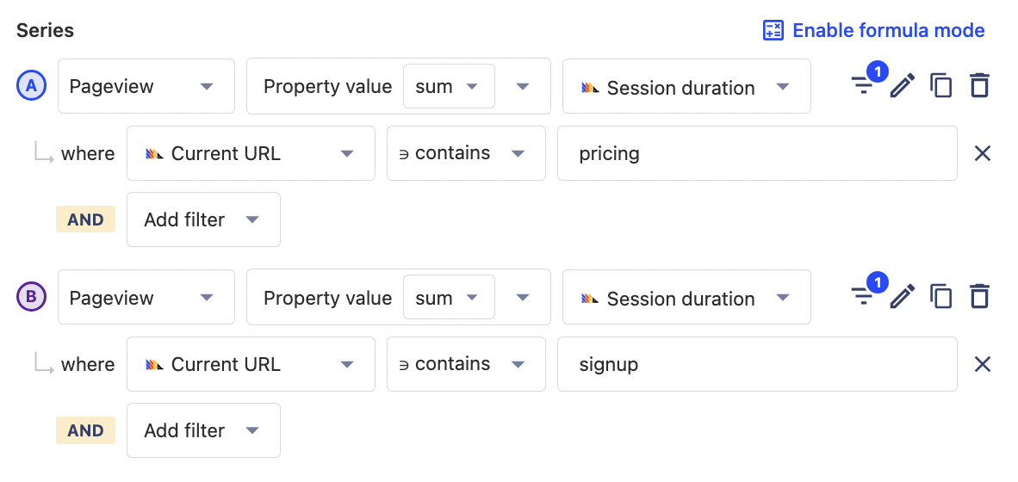
Task: Duplicate series A using the copy icon
Action: point(941,85)
